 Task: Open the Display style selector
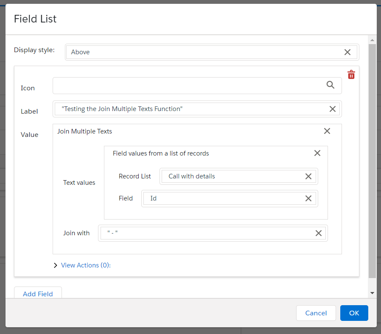point(204,52)
